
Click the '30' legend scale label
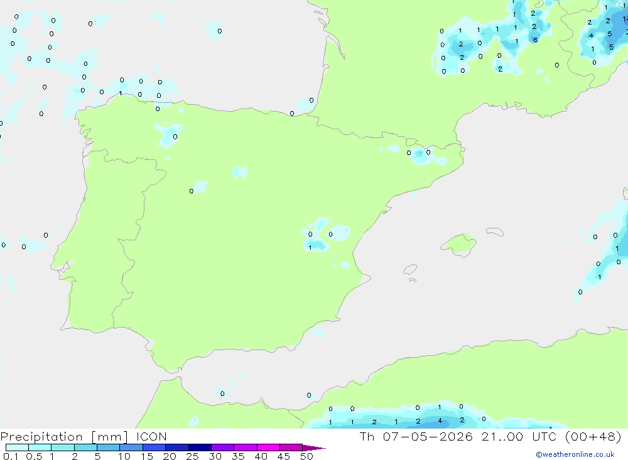[x=215, y=456]
